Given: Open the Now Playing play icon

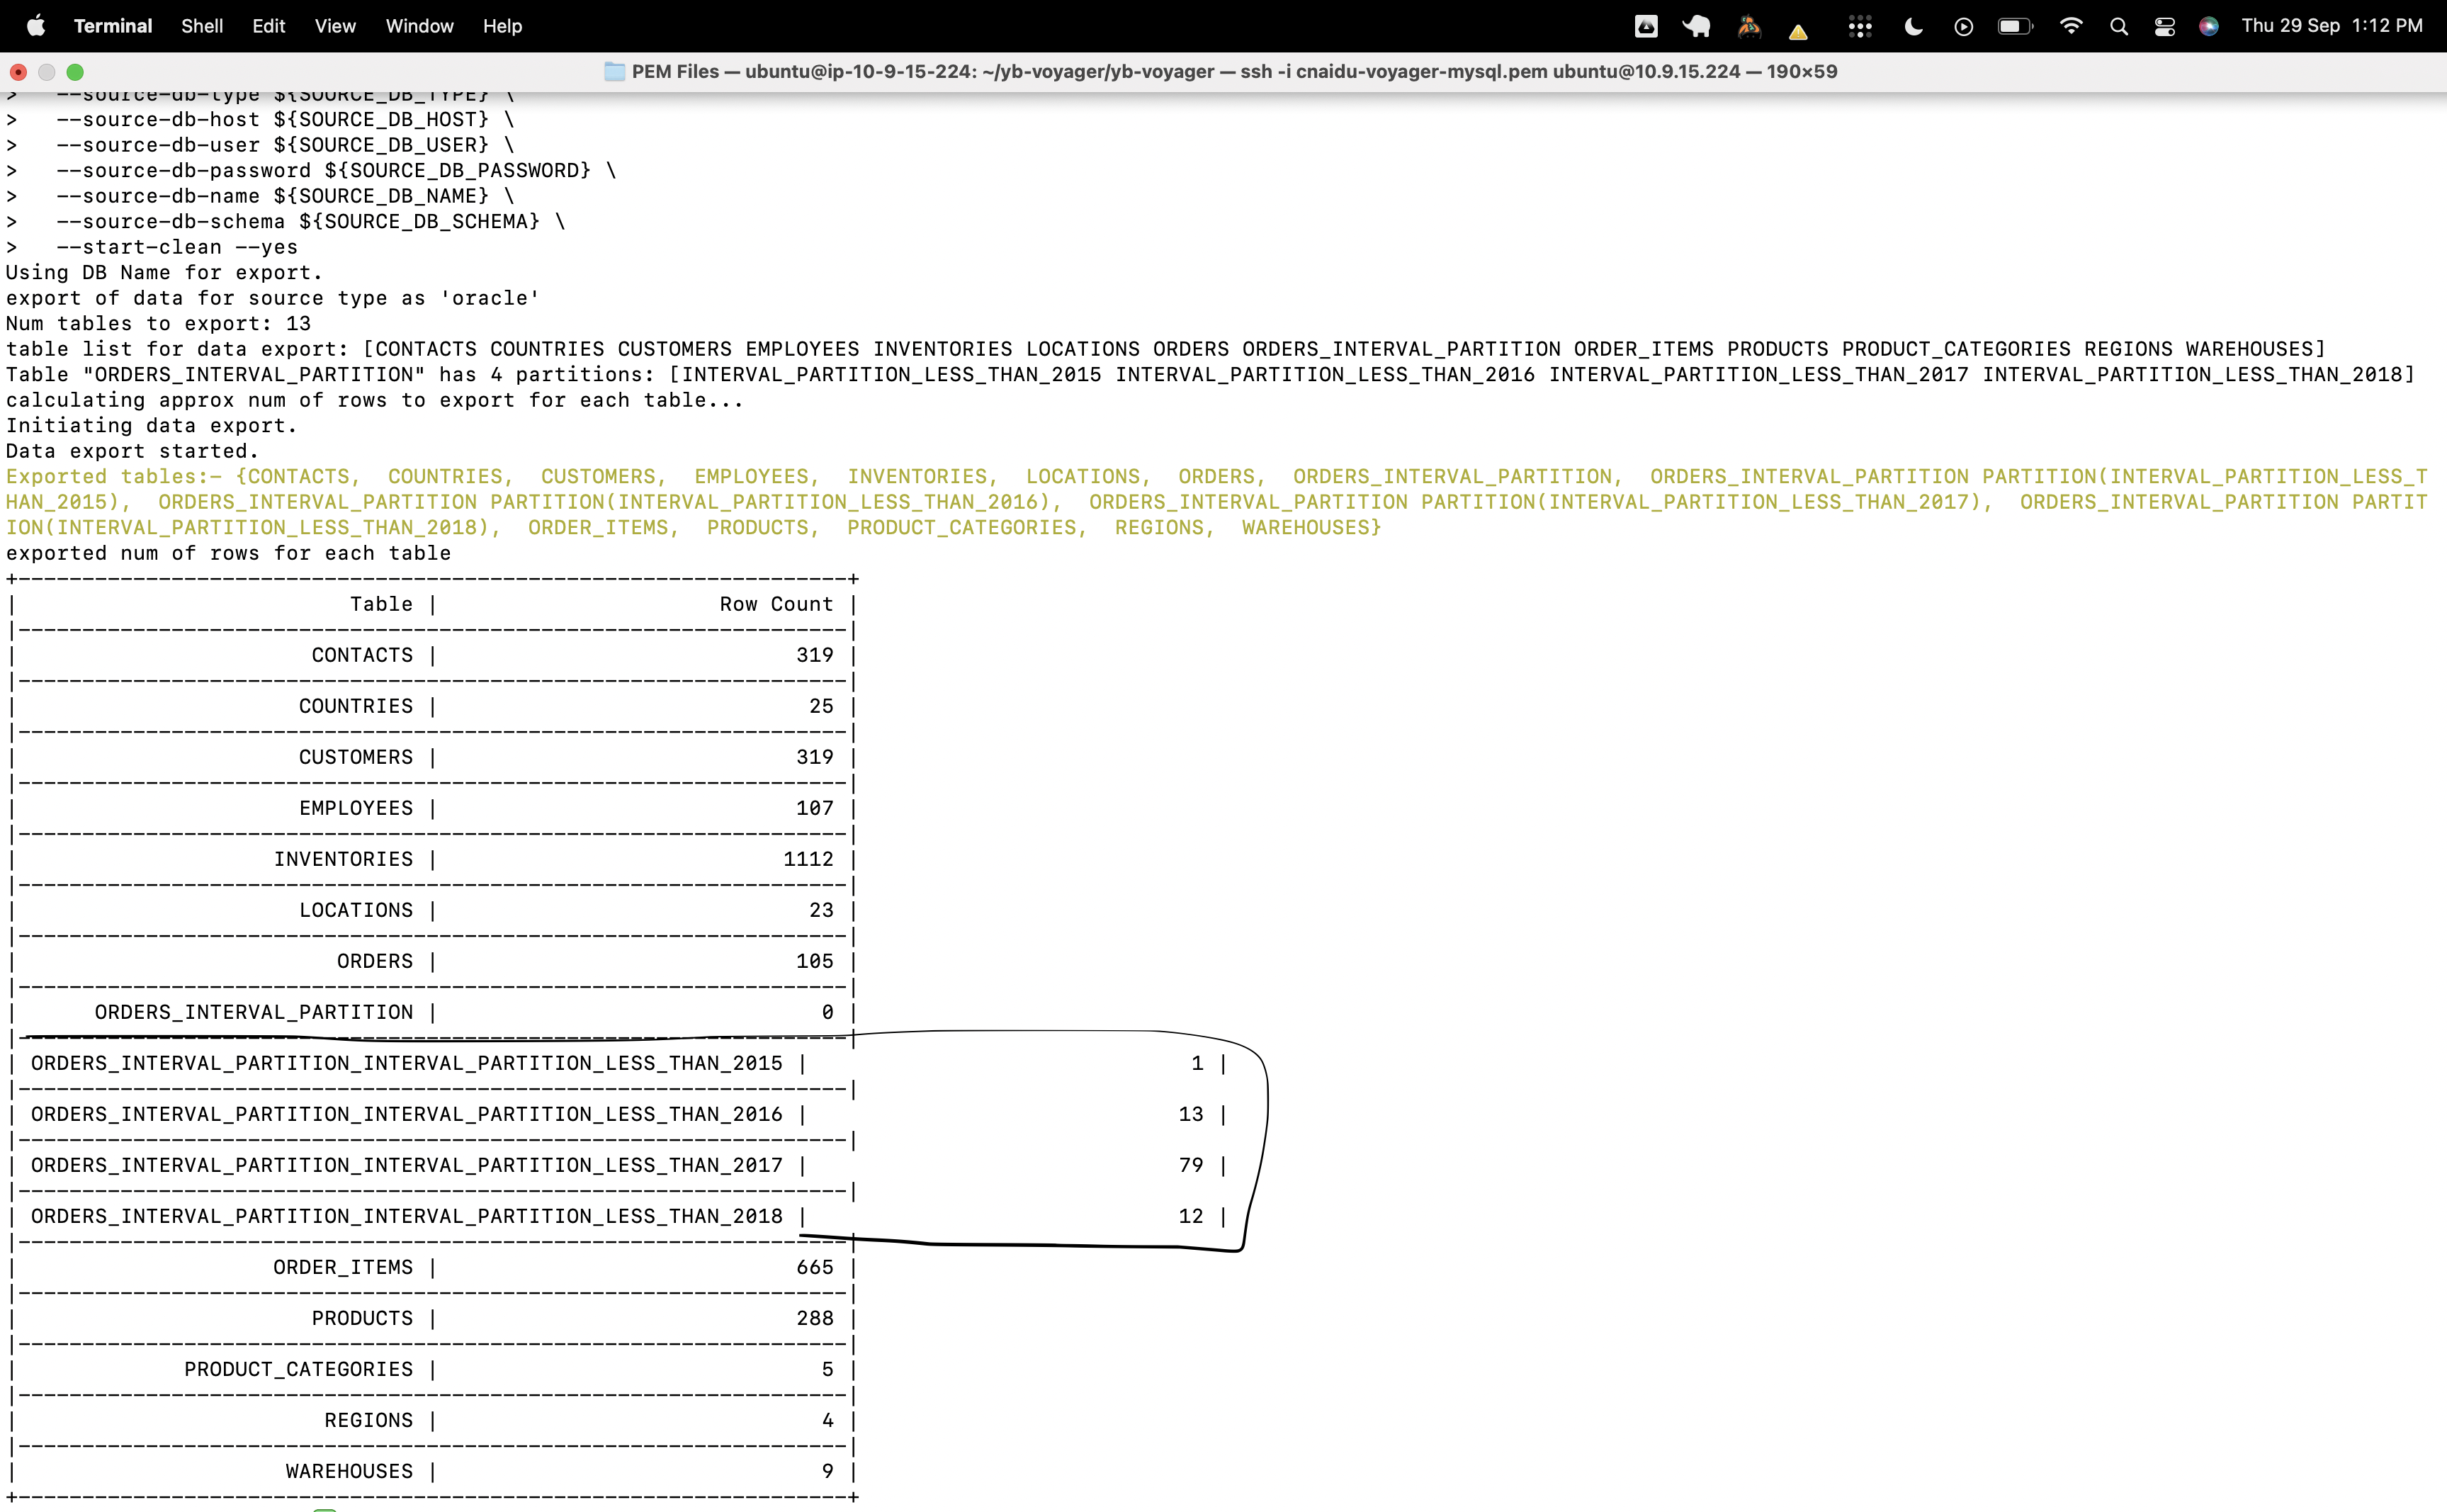Looking at the screenshot, I should 1963,27.
